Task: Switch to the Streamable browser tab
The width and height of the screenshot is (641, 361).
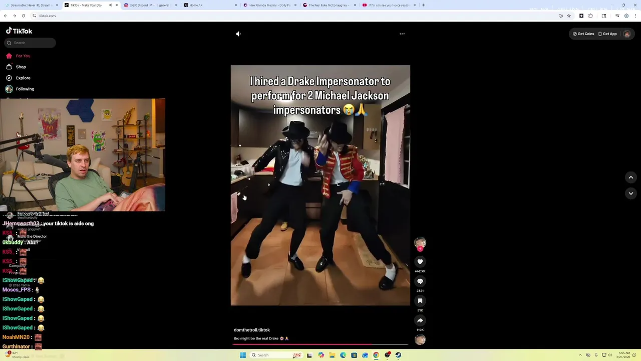Action: point(30,6)
